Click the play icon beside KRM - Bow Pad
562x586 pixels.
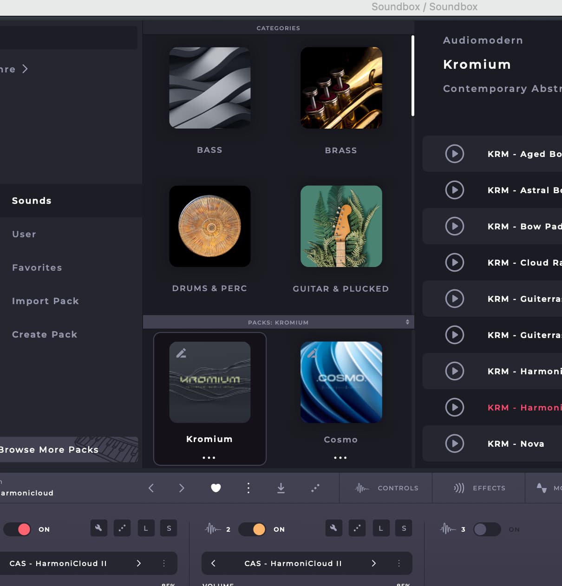coord(455,226)
